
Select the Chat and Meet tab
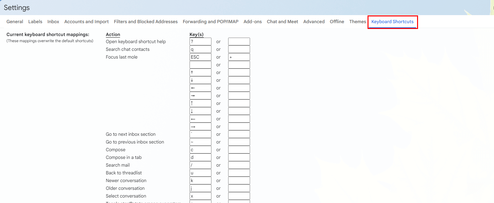click(283, 22)
